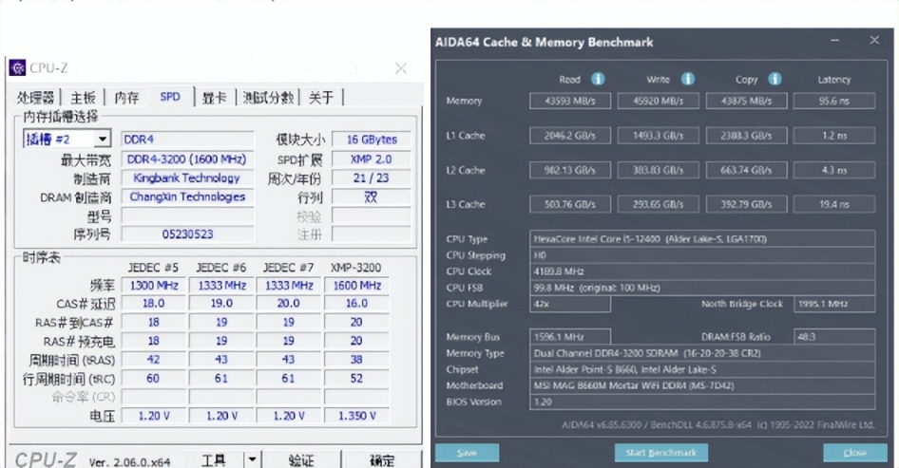
Task: Click the Memory Write value 45920 MB/s
Action: coord(659,101)
